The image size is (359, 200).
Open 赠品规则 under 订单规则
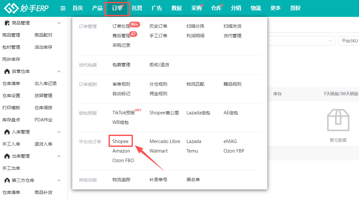(233, 84)
